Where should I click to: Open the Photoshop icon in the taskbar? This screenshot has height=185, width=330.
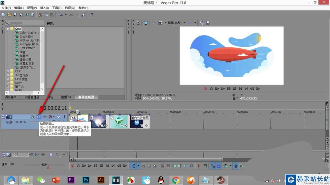click(x=86, y=180)
